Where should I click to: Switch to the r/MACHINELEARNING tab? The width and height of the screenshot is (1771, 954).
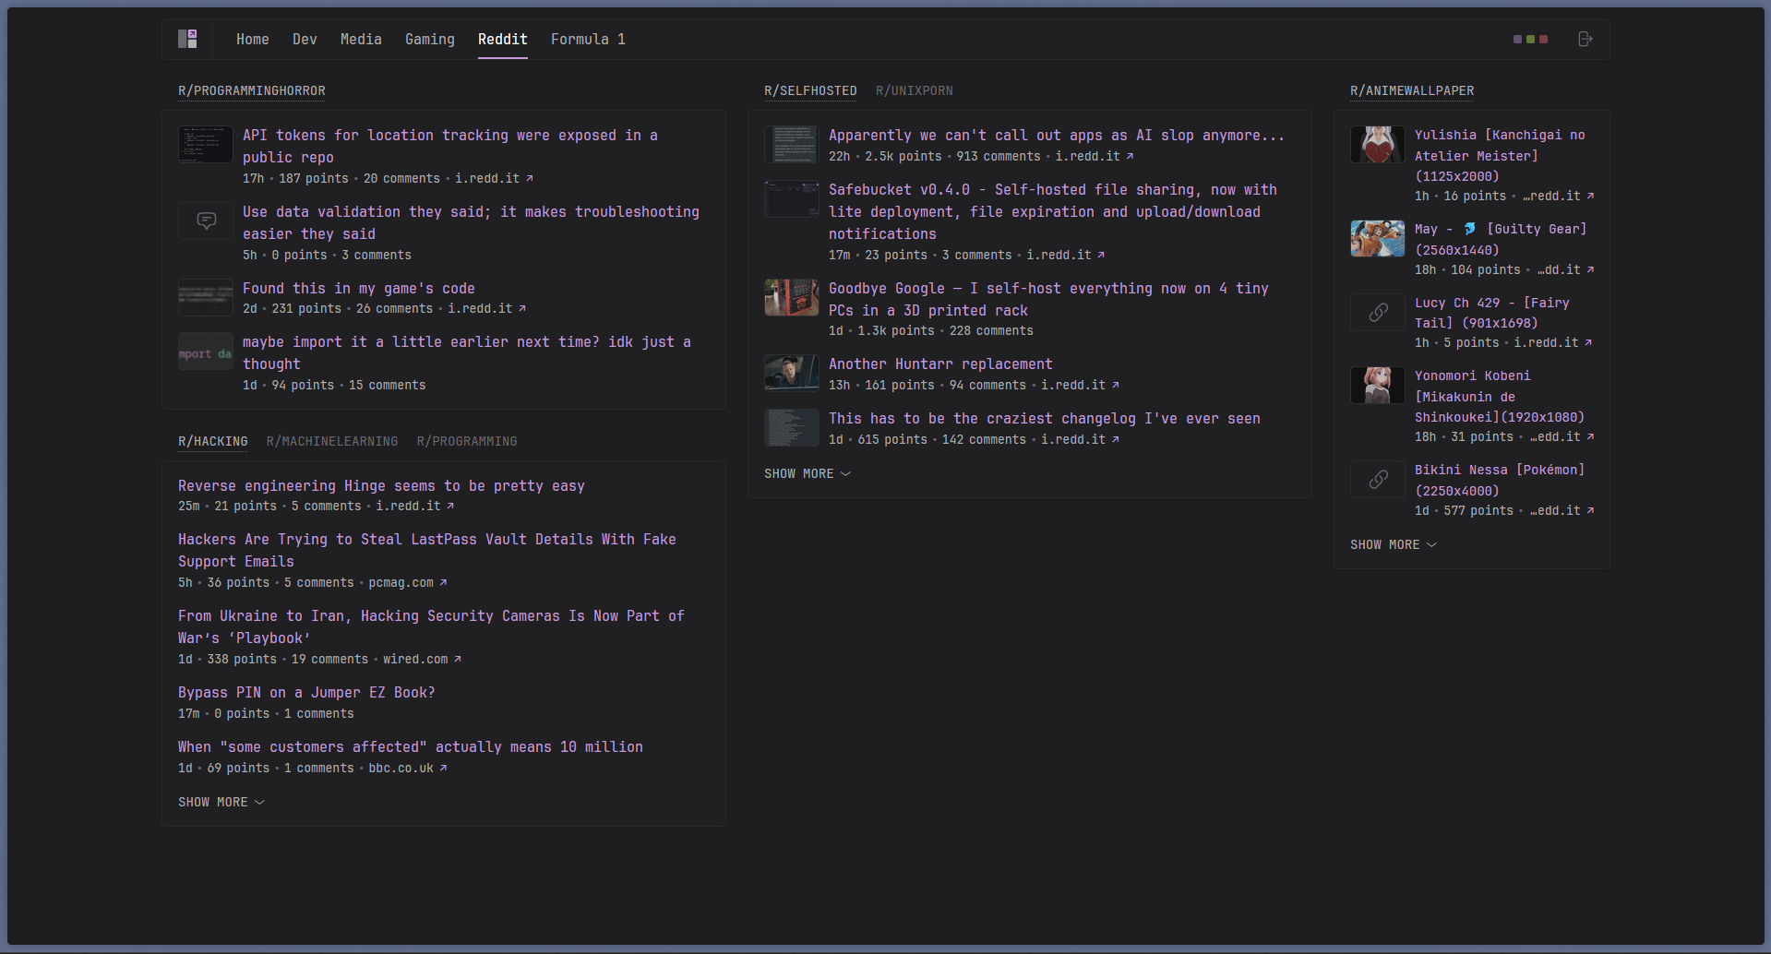pos(331,441)
